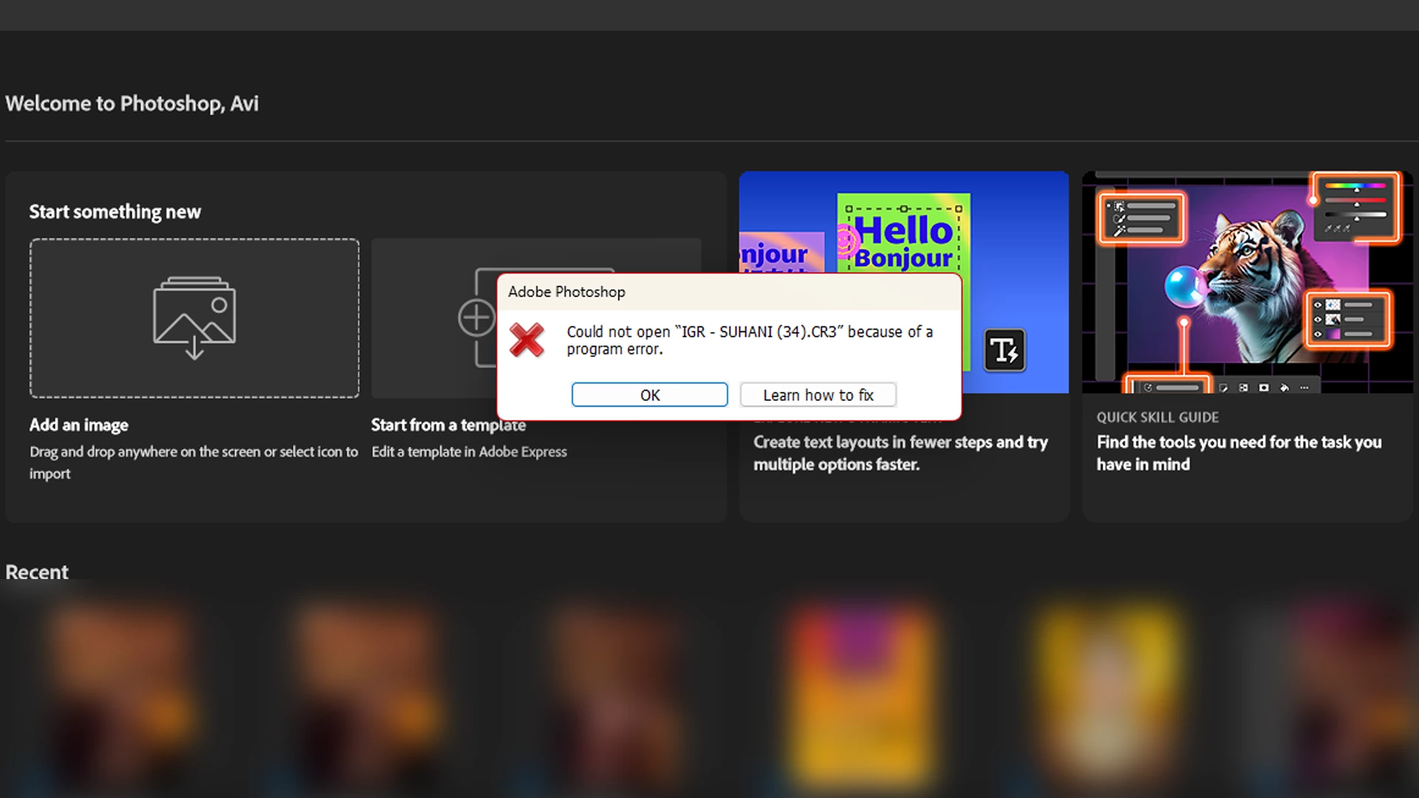Open the third blurred recent file thumbnail

click(614, 695)
